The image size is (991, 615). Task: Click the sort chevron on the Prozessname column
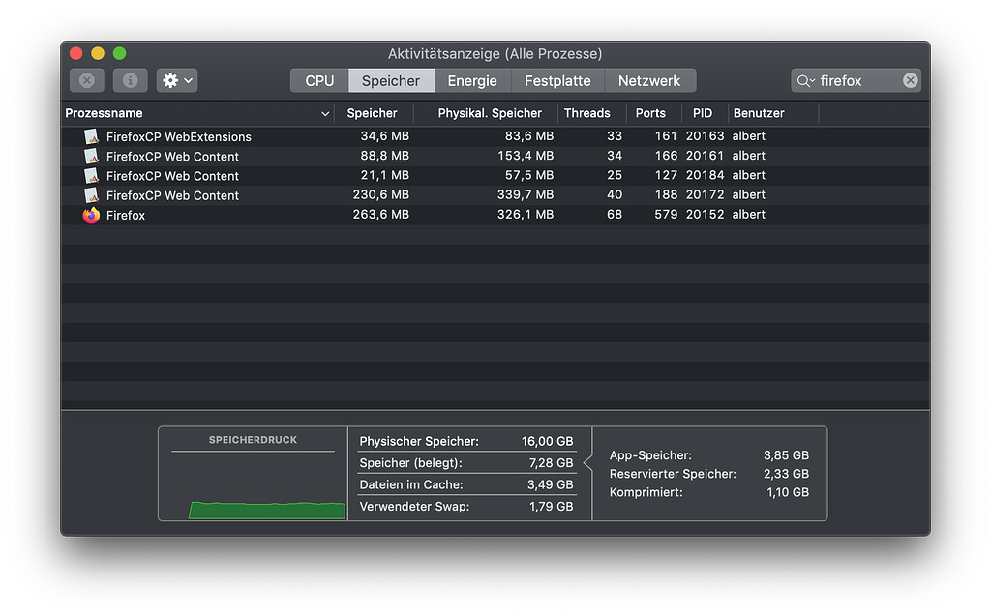point(324,113)
